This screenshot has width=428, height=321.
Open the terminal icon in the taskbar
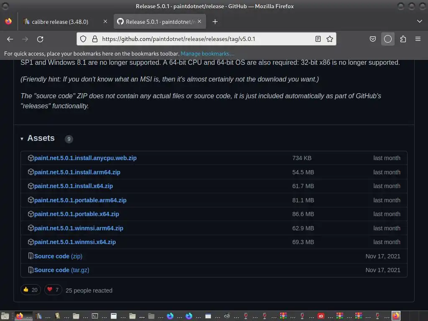click(95, 316)
